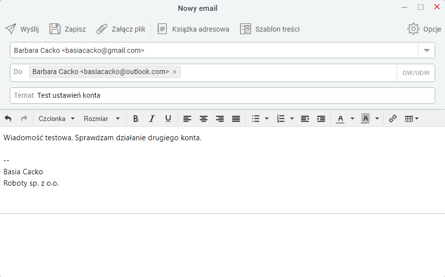Image resolution: width=445 pixels, height=277 pixels.
Task: Remove recipient basiacacko@outlook.com with the x
Action: pos(175,72)
